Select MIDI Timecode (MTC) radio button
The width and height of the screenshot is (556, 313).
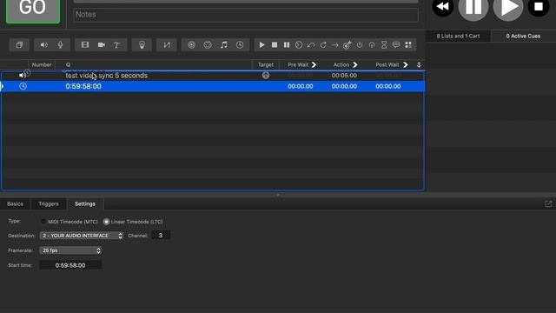tap(43, 222)
